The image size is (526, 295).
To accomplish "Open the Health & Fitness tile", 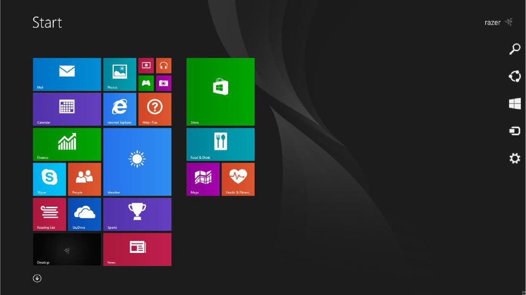I will click(x=238, y=179).
